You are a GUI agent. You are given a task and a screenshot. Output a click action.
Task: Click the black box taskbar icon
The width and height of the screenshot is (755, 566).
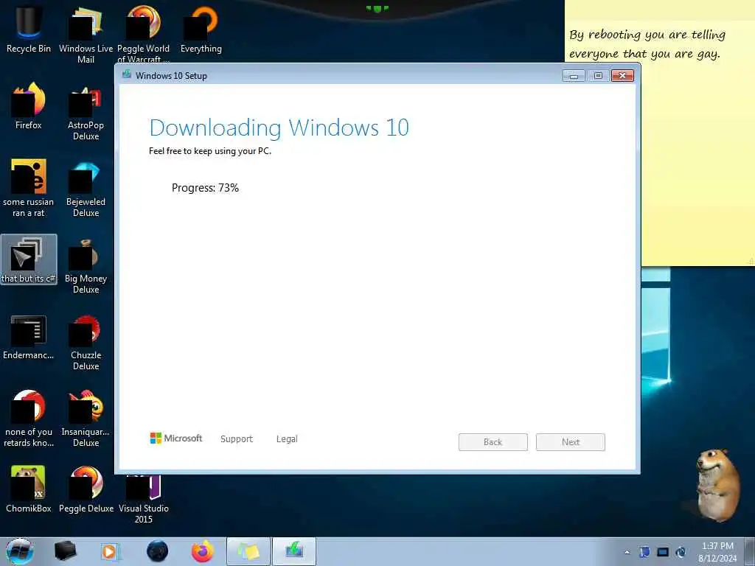pos(66,551)
